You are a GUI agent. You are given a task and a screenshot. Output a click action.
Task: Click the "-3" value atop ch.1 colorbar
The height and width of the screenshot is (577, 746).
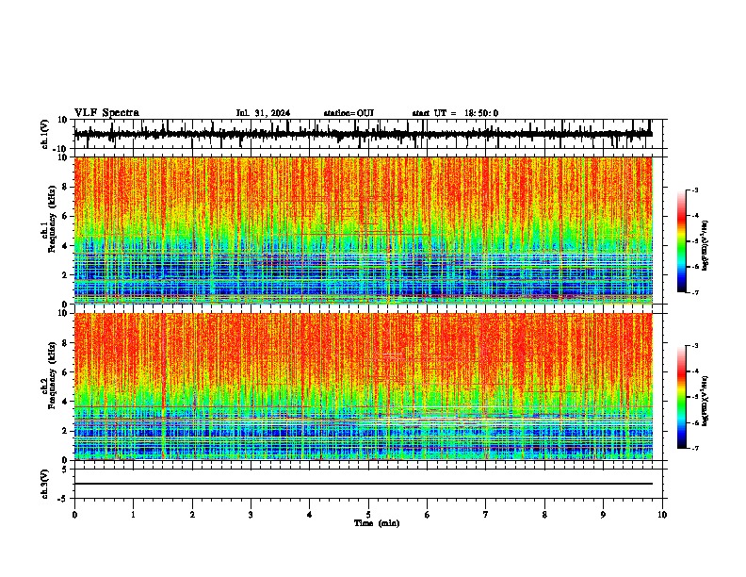click(694, 190)
